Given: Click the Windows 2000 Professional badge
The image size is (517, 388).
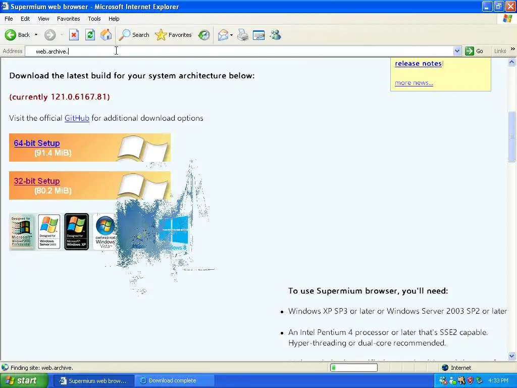Looking at the screenshot, I should (22, 231).
